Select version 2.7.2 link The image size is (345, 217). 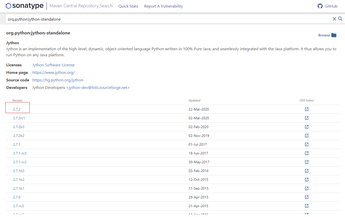click(x=17, y=109)
